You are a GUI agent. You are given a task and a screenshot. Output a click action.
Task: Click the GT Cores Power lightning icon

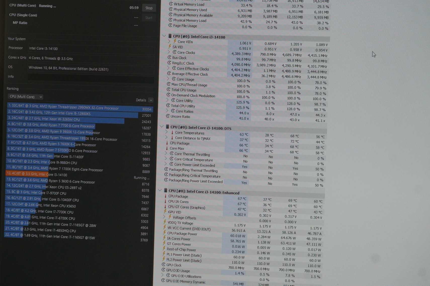click(164, 243)
